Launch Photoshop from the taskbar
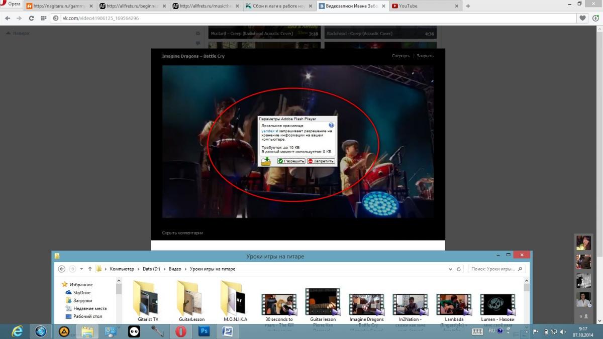603x339 pixels. (204, 331)
